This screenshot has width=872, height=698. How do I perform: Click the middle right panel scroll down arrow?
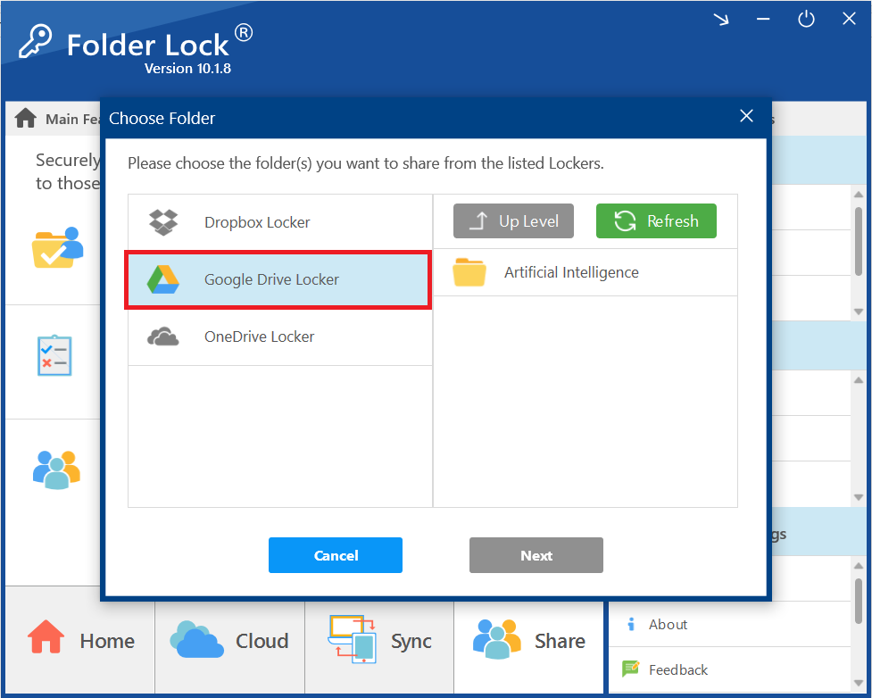[x=859, y=497]
